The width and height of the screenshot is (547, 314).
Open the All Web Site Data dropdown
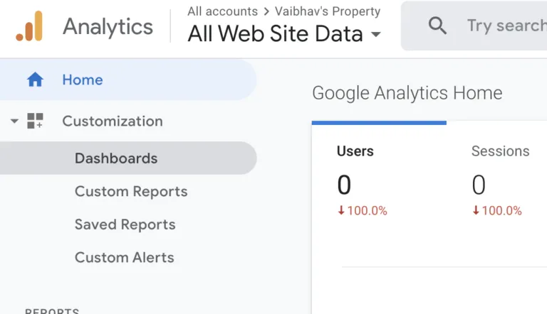pos(284,34)
